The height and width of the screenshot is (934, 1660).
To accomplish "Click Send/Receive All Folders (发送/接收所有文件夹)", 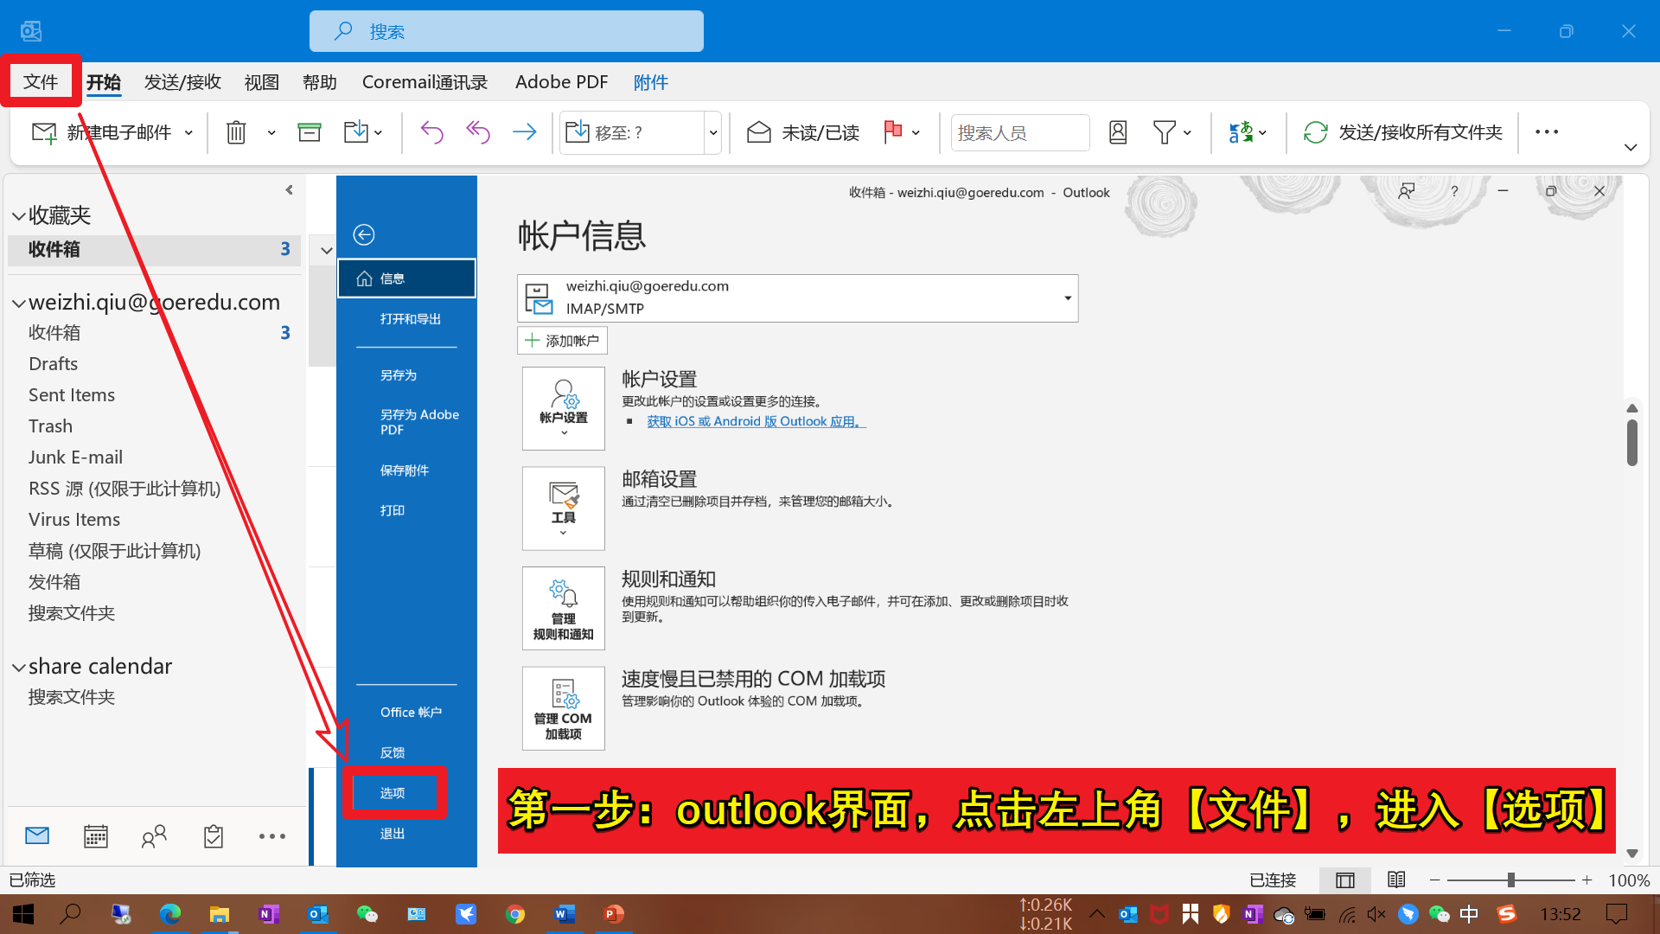I will coord(1403,132).
